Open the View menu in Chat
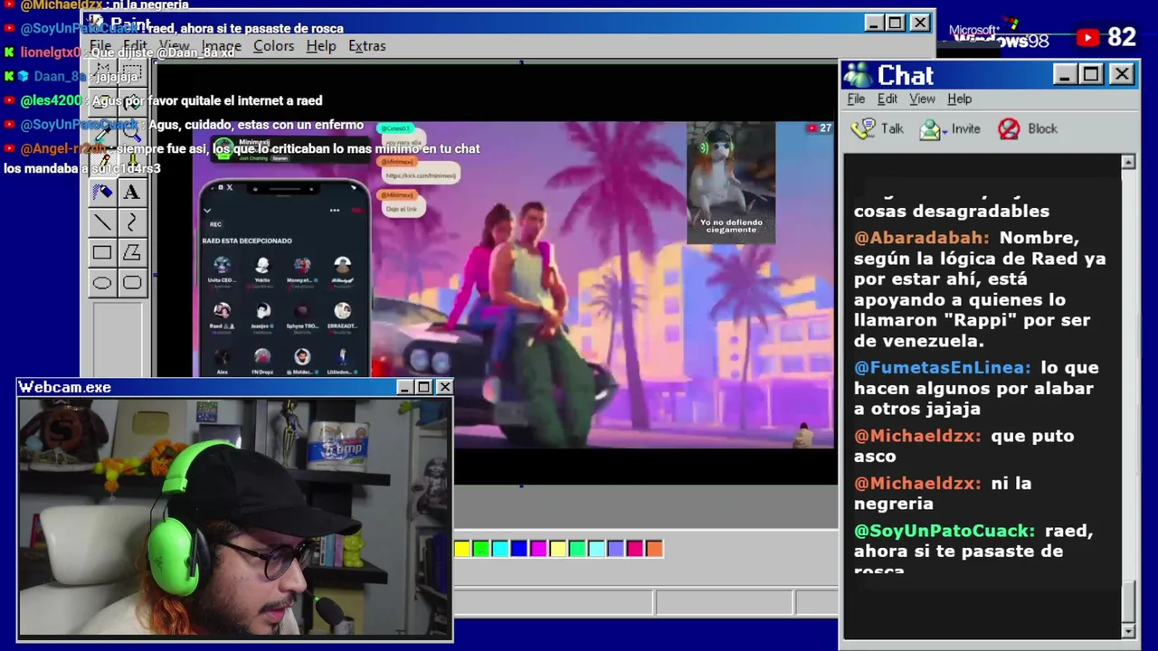Viewport: 1158px width, 651px height. [x=922, y=99]
